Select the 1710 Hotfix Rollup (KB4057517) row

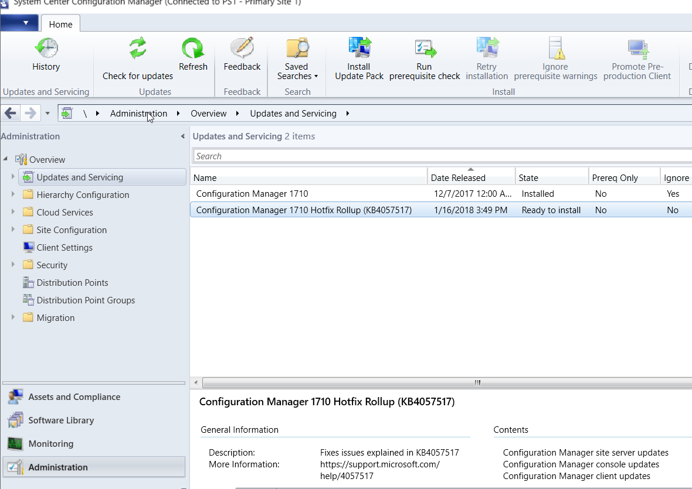click(x=442, y=210)
